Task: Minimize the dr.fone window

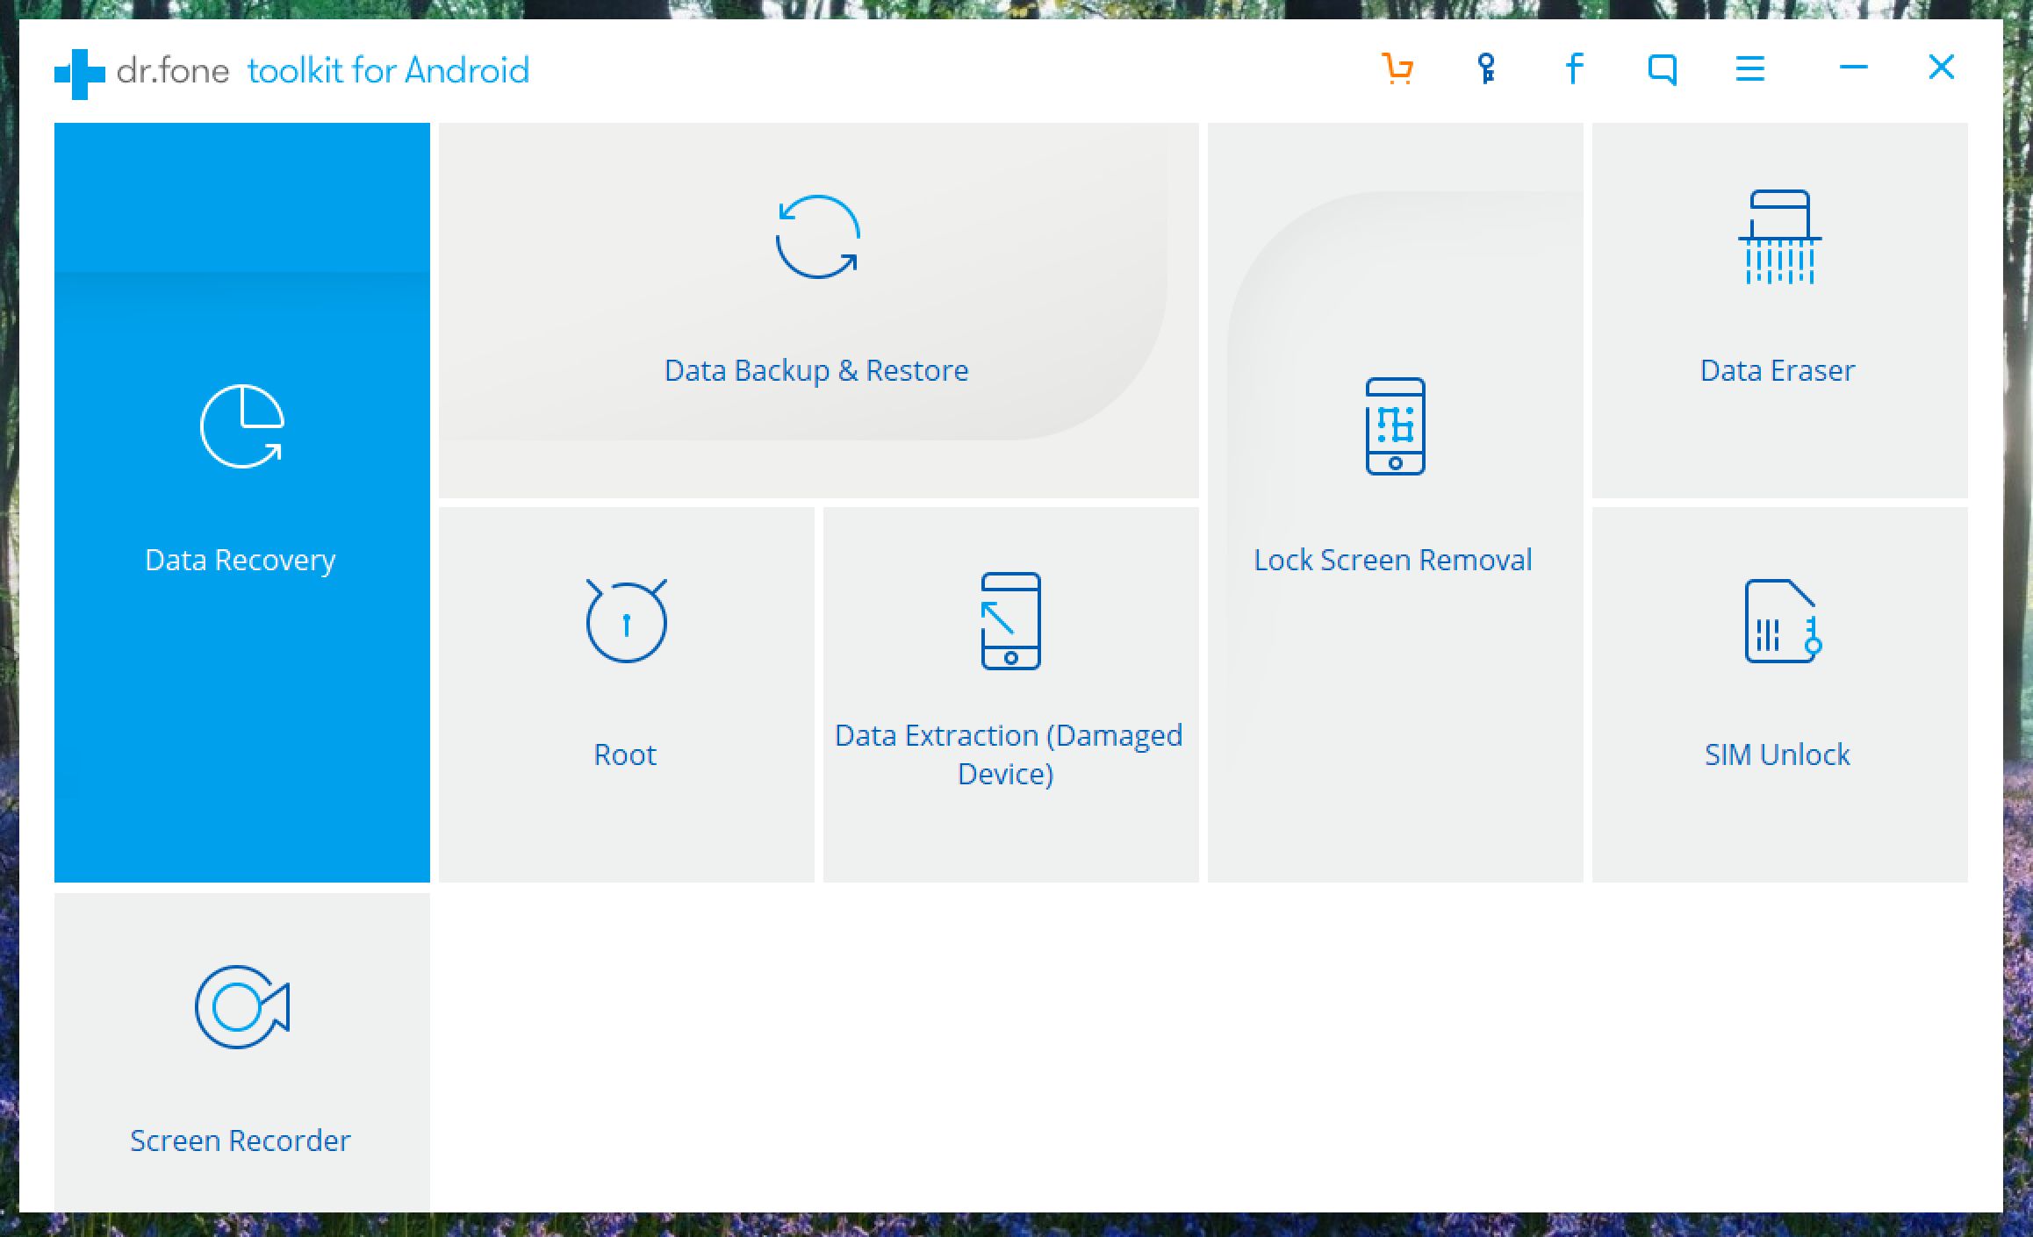Action: click(1853, 68)
